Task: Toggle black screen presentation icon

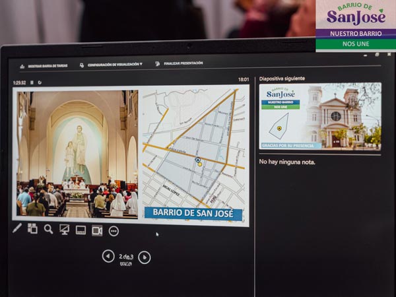Action: (64, 230)
